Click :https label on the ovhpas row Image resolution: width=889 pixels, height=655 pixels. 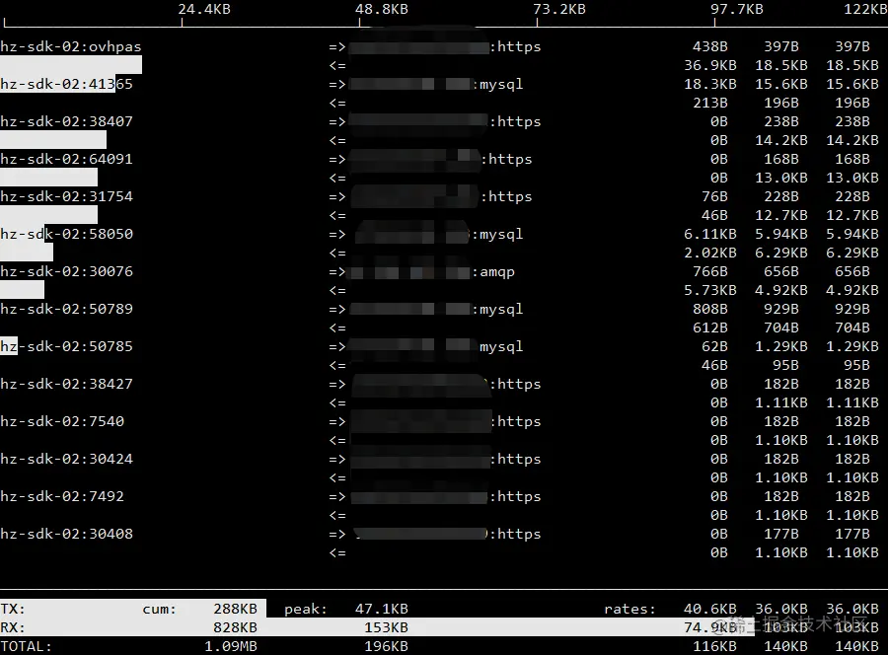click(515, 47)
